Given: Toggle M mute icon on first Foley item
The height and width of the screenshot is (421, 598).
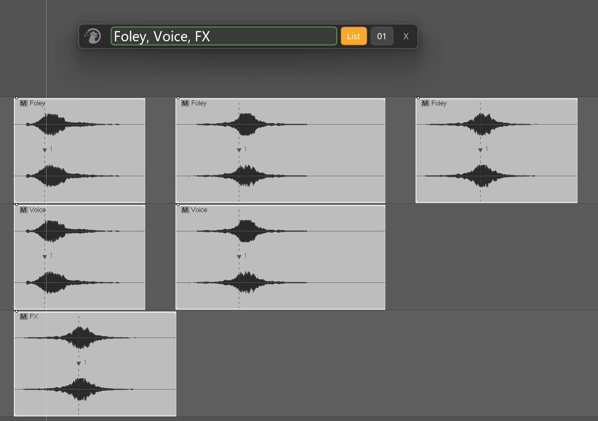Looking at the screenshot, I should (23, 103).
